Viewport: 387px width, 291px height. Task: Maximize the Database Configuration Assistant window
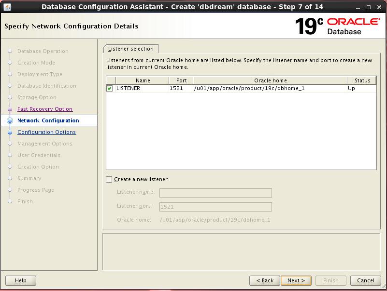(368, 7)
